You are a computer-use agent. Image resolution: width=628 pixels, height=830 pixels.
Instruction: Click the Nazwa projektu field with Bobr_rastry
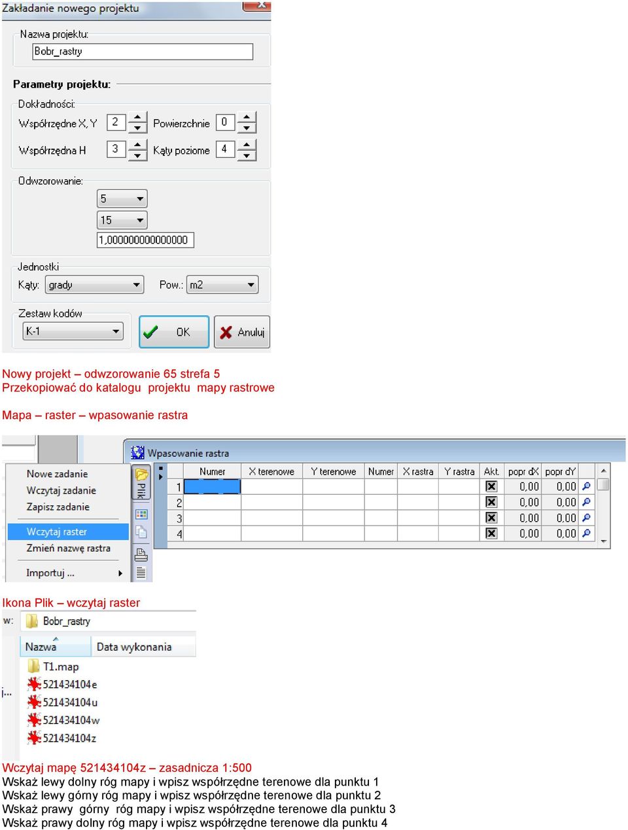point(143,52)
